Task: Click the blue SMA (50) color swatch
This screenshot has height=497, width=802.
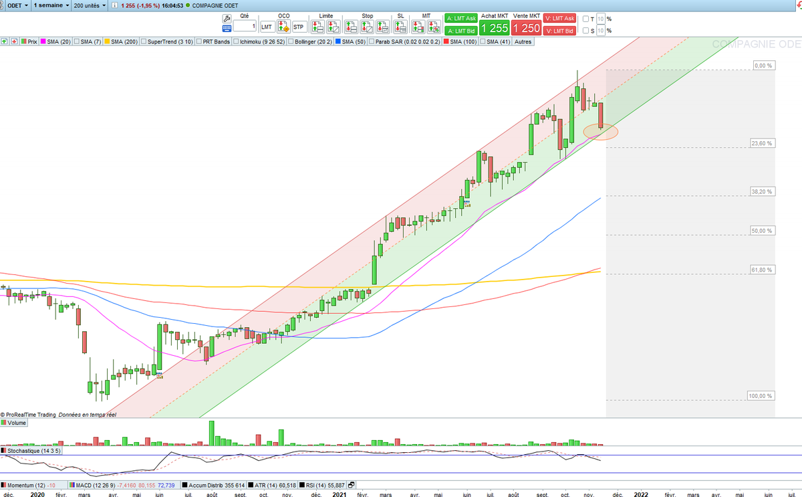Action: [338, 41]
